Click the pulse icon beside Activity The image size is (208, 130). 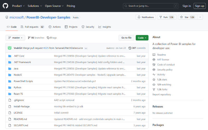154,74
